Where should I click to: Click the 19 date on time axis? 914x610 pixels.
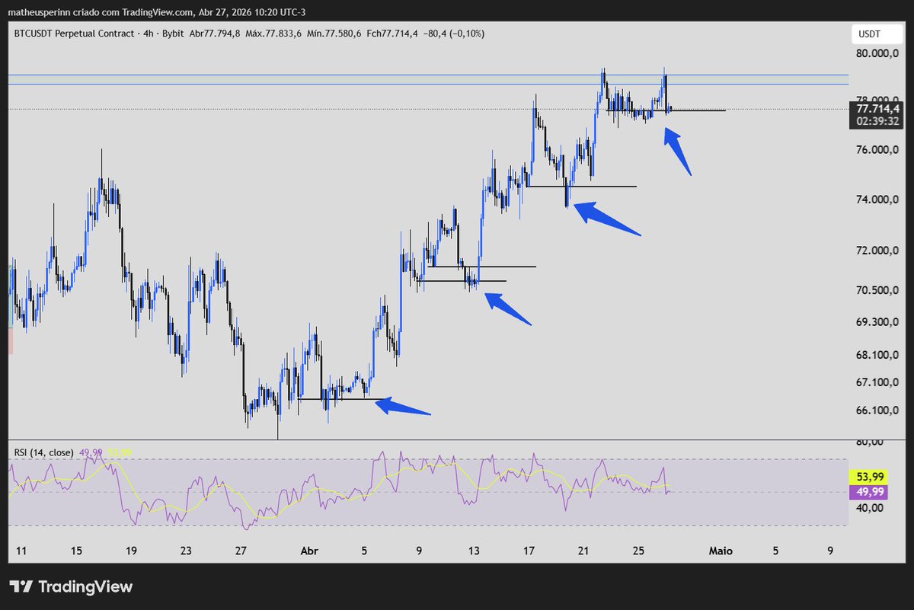(131, 551)
